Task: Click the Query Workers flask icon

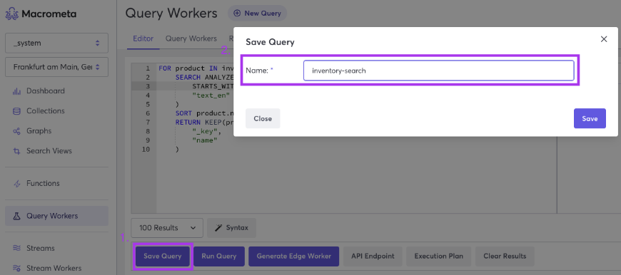Action: [x=16, y=216]
